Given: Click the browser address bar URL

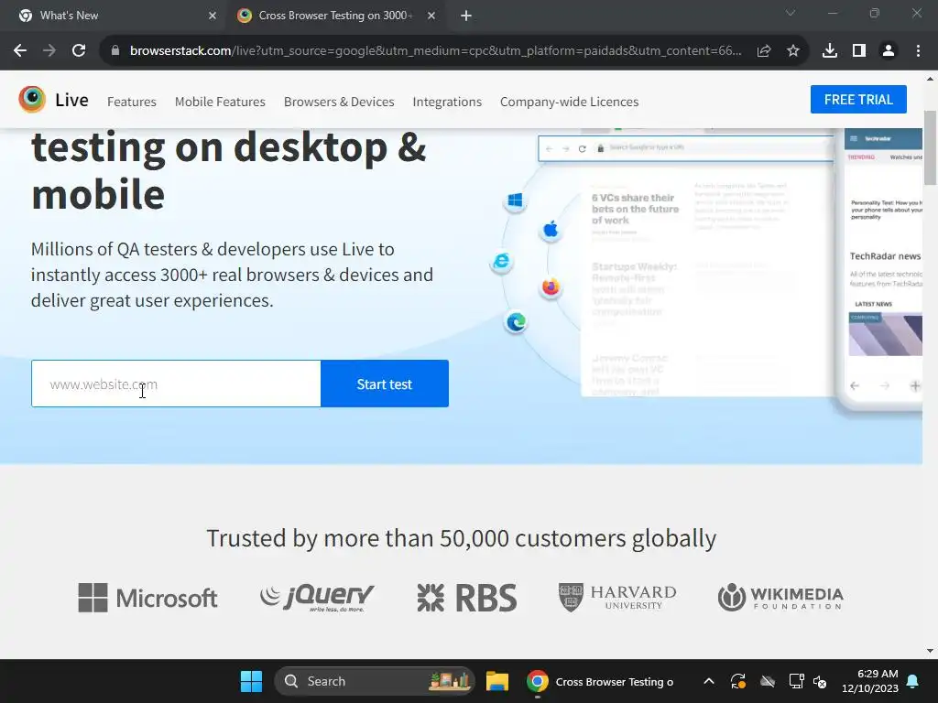Looking at the screenshot, I should (x=435, y=51).
